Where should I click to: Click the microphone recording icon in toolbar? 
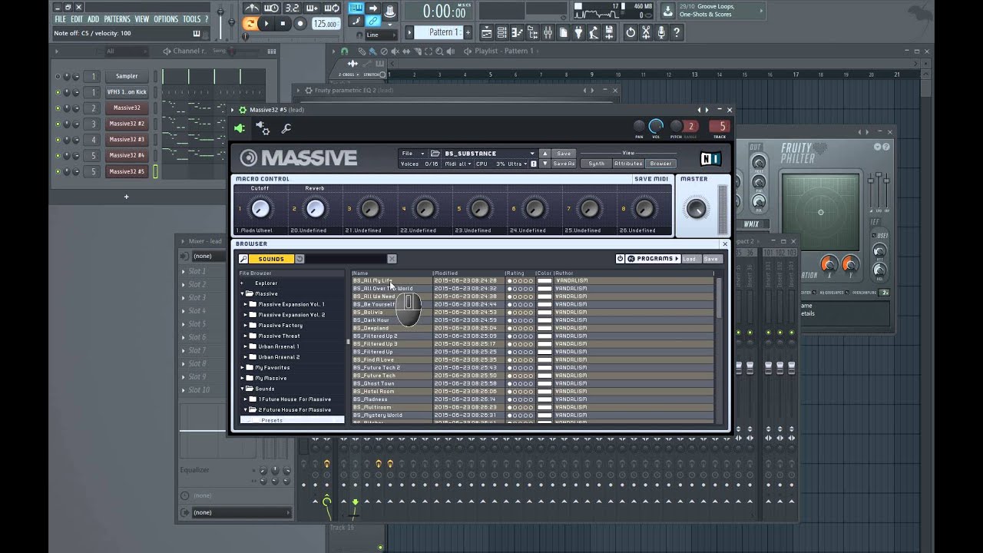(x=661, y=32)
